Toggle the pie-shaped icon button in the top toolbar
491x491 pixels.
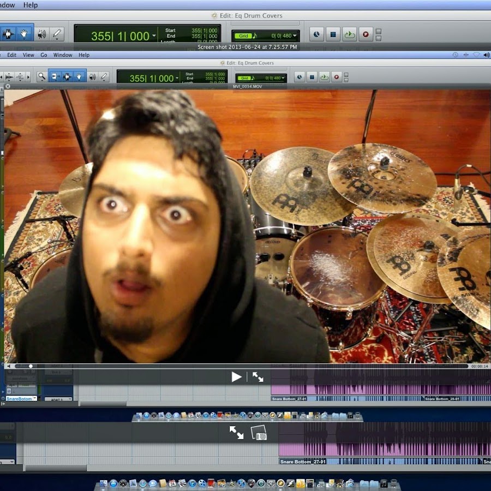(316, 34)
